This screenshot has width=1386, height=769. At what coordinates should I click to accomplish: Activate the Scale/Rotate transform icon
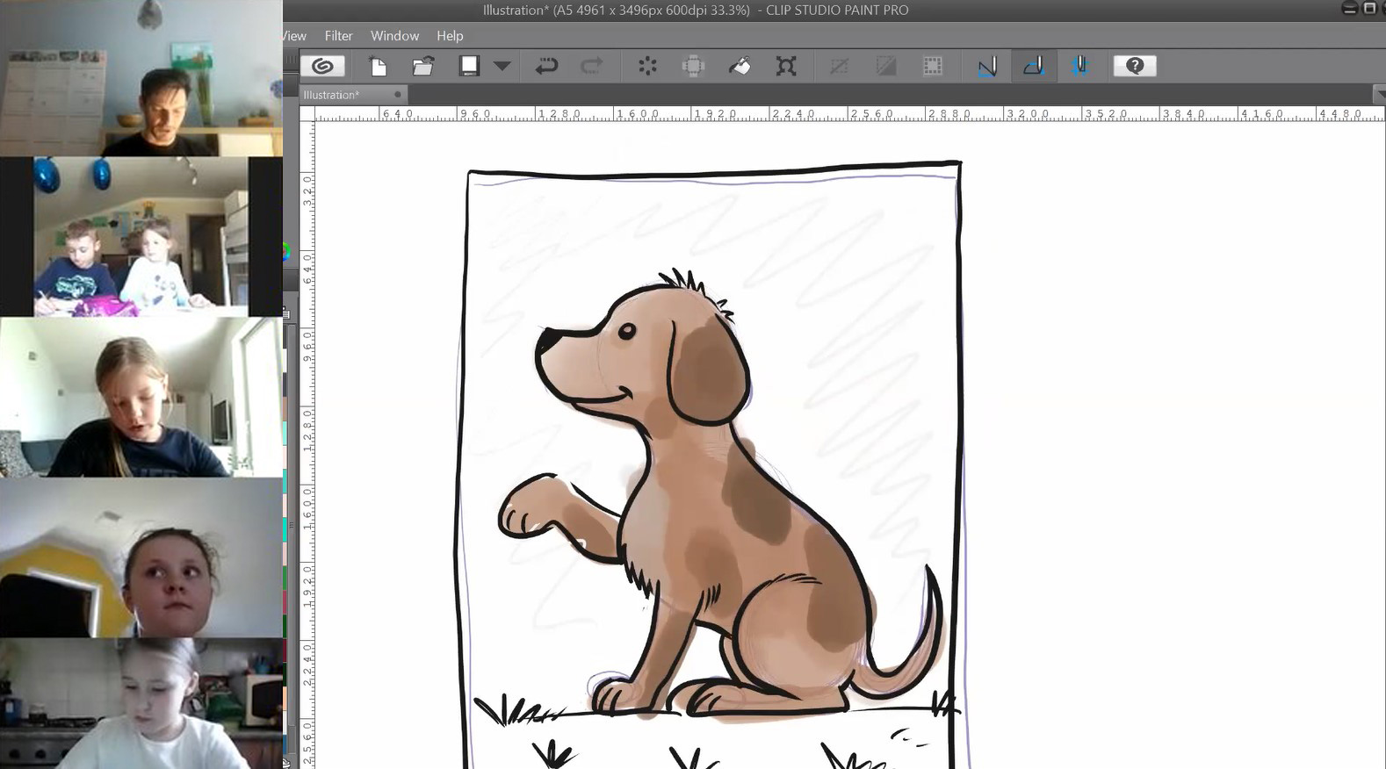786,66
